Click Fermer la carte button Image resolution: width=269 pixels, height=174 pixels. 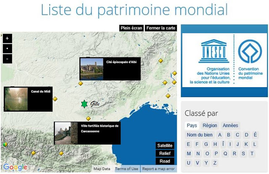tap(161, 28)
